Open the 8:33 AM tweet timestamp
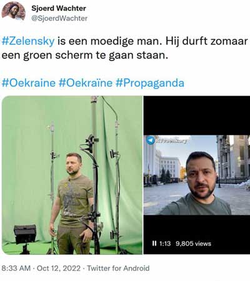The height and width of the screenshot is (281, 250). point(16,268)
